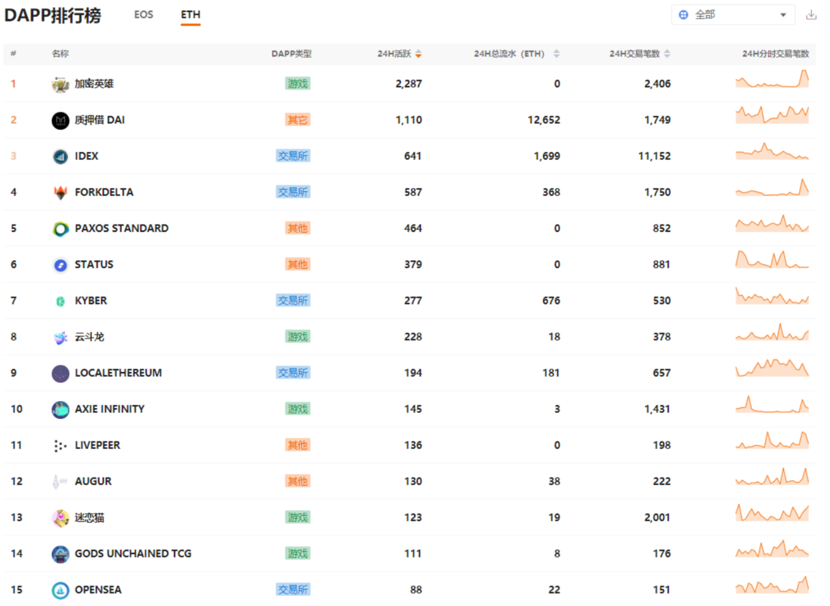This screenshot has height=606, width=830.
Task: Sort by 24H交易笔数 arrows
Action: coord(667,54)
